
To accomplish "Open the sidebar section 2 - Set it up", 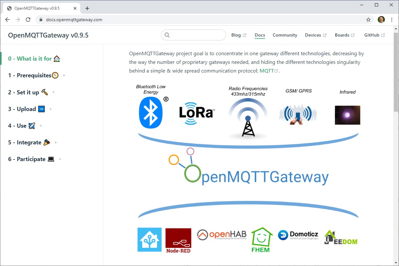I will (x=28, y=92).
